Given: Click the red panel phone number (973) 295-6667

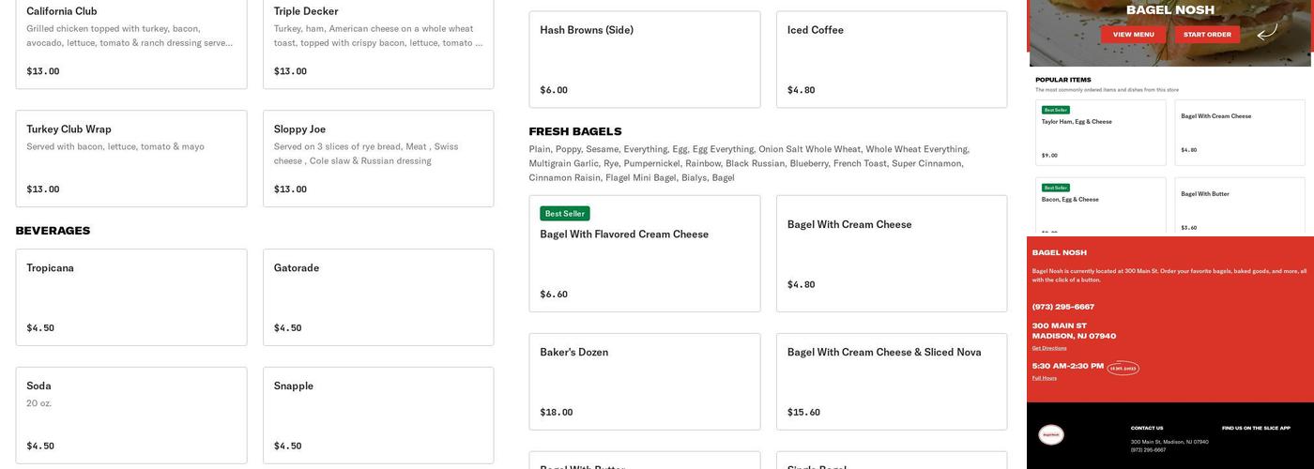Looking at the screenshot, I should click(x=1062, y=307).
